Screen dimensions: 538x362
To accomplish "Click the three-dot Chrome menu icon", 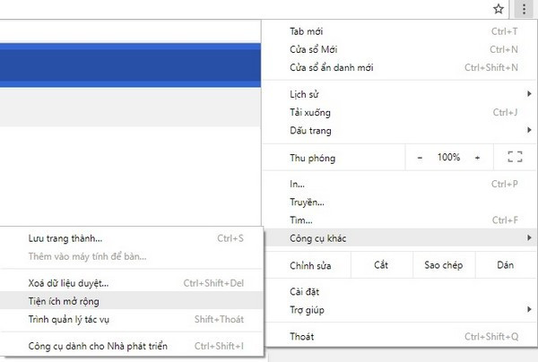I will point(524,9).
